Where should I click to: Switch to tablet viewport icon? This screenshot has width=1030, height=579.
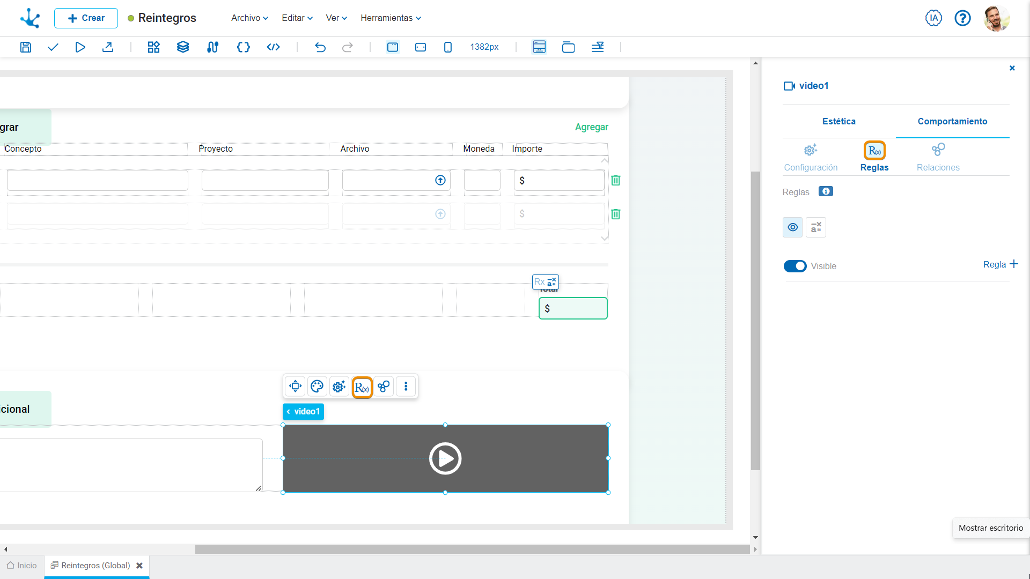coord(421,47)
